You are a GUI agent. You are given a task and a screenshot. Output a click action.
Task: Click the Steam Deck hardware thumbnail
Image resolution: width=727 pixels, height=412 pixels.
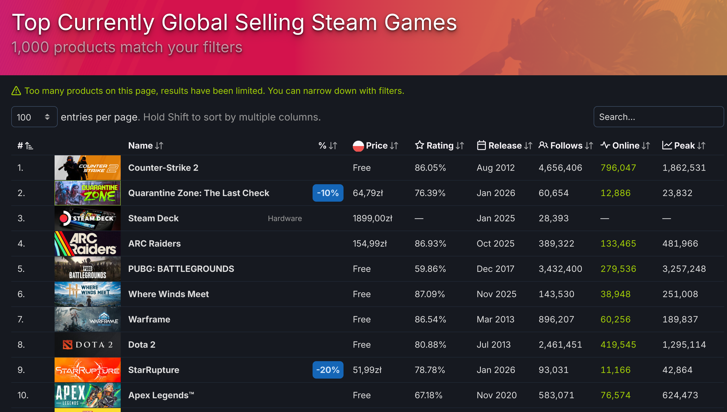tap(87, 218)
